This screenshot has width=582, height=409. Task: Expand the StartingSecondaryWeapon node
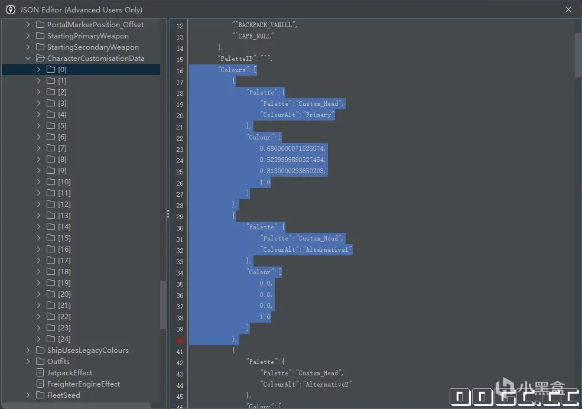(x=28, y=47)
